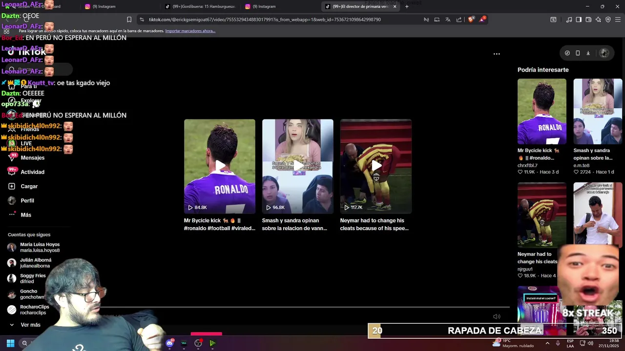Click the tab search icon in toolbar

click(553, 19)
